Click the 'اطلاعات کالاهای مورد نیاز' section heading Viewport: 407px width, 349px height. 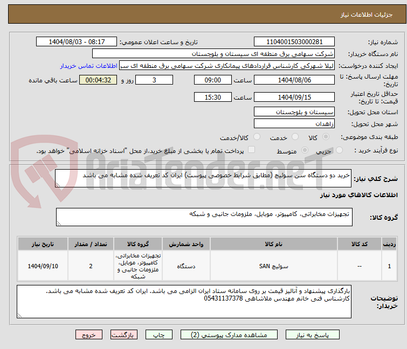(x=358, y=195)
